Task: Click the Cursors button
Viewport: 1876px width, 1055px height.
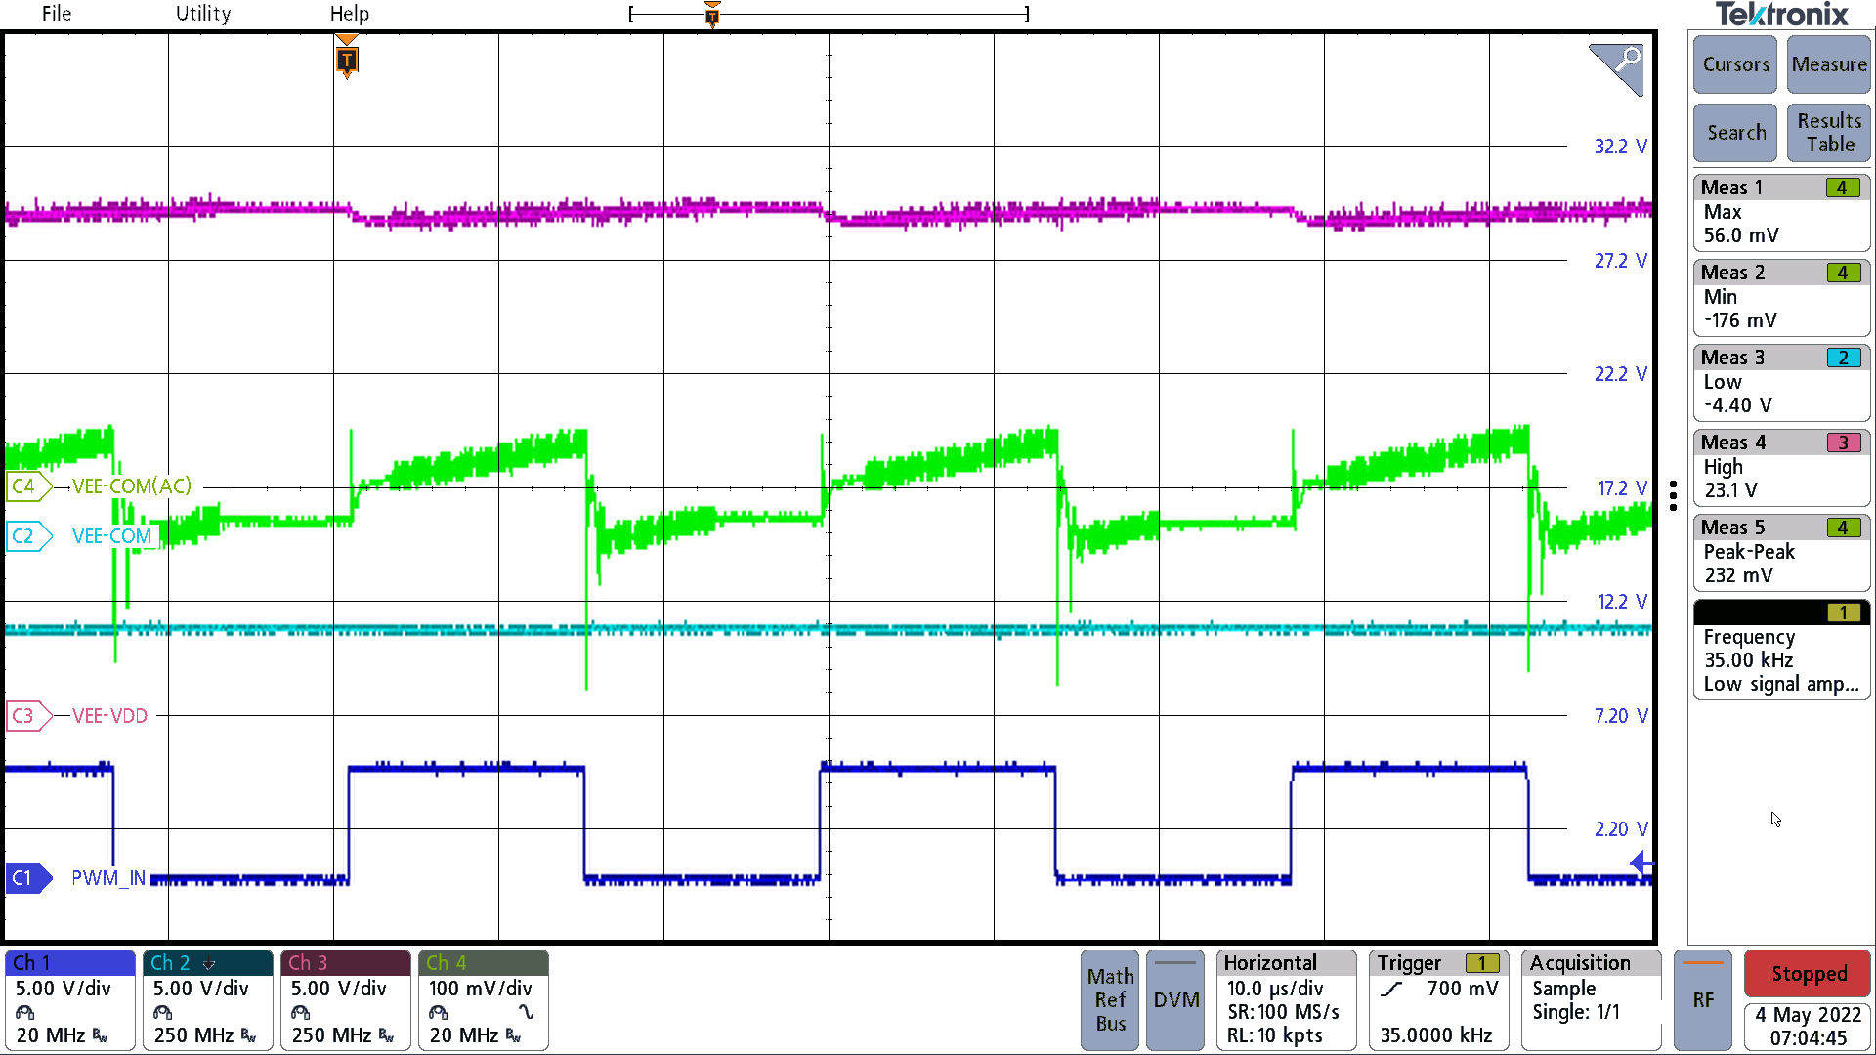Action: (1734, 64)
